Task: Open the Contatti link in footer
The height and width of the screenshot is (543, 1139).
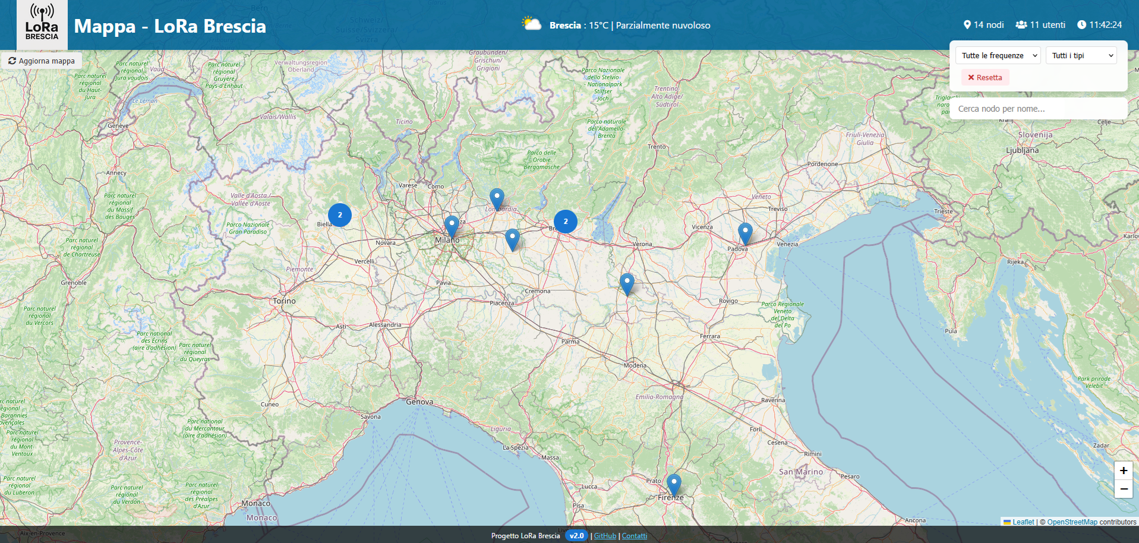Action: 635,536
